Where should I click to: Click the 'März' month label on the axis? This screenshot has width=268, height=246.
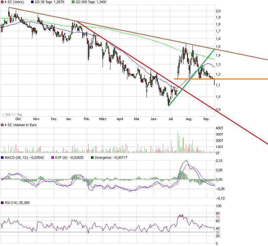(103, 119)
